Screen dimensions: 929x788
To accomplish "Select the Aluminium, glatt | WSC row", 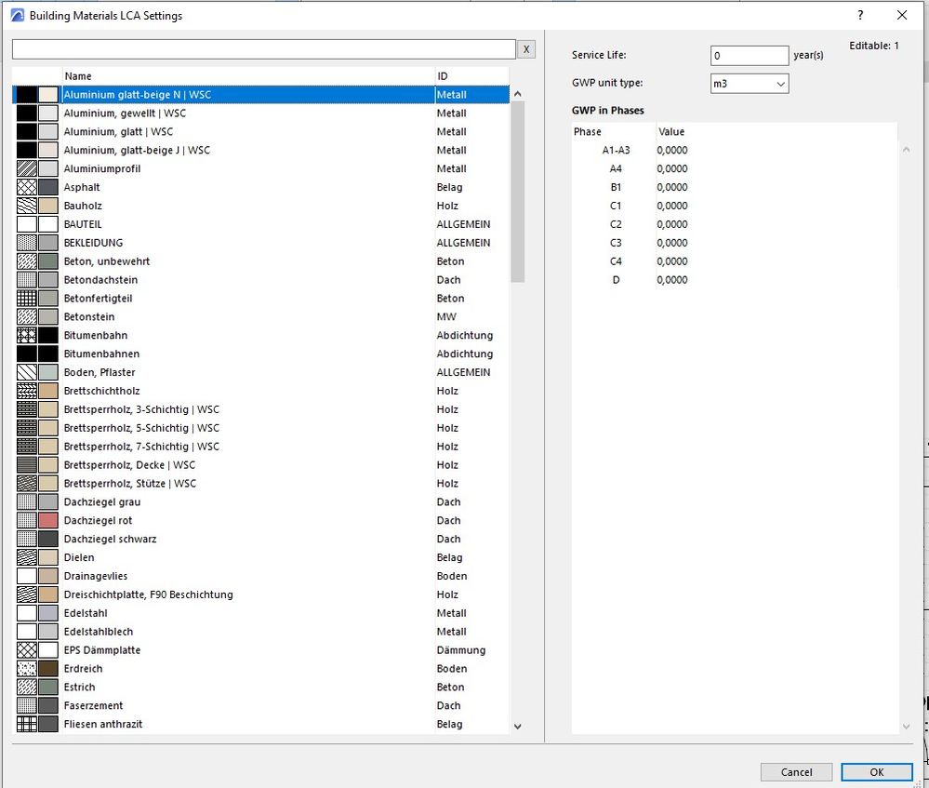I will 260,131.
